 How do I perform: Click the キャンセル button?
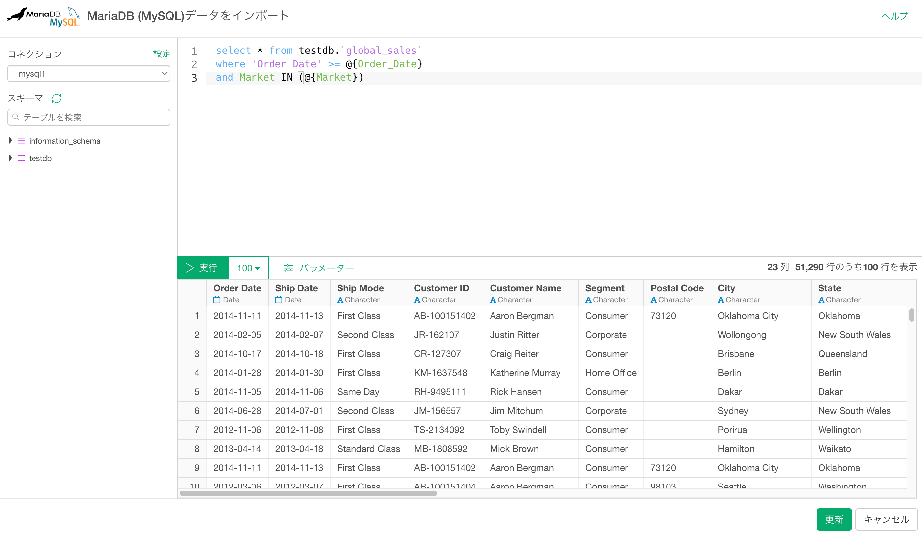(x=886, y=519)
